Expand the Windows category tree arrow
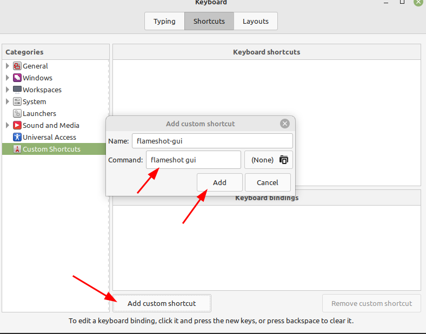Viewport: 426px width, 334px height. [8, 78]
